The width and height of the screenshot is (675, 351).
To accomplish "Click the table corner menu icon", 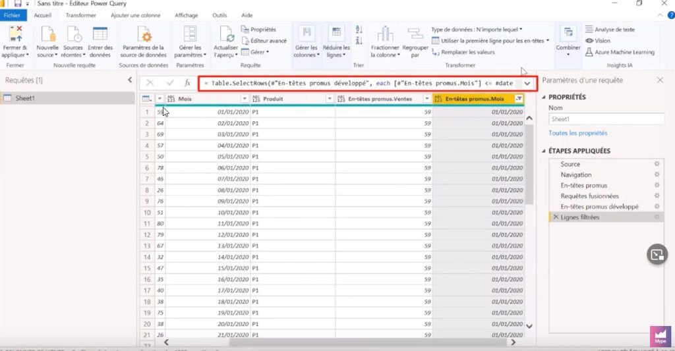I will pyautogui.click(x=147, y=99).
